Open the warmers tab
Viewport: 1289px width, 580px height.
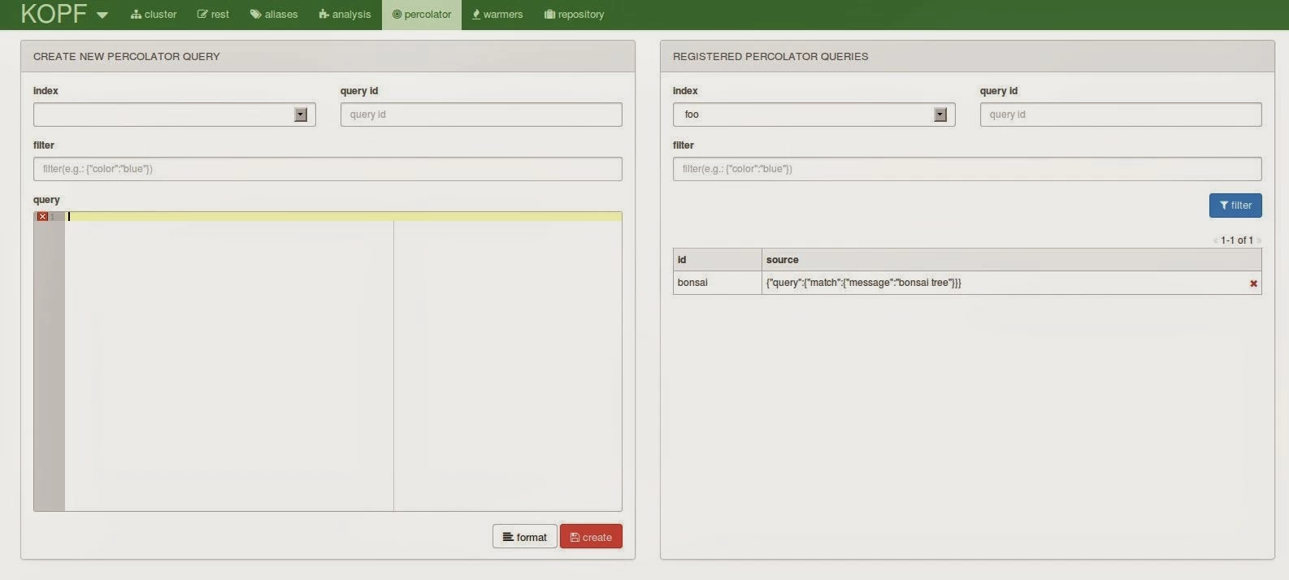[x=497, y=15]
